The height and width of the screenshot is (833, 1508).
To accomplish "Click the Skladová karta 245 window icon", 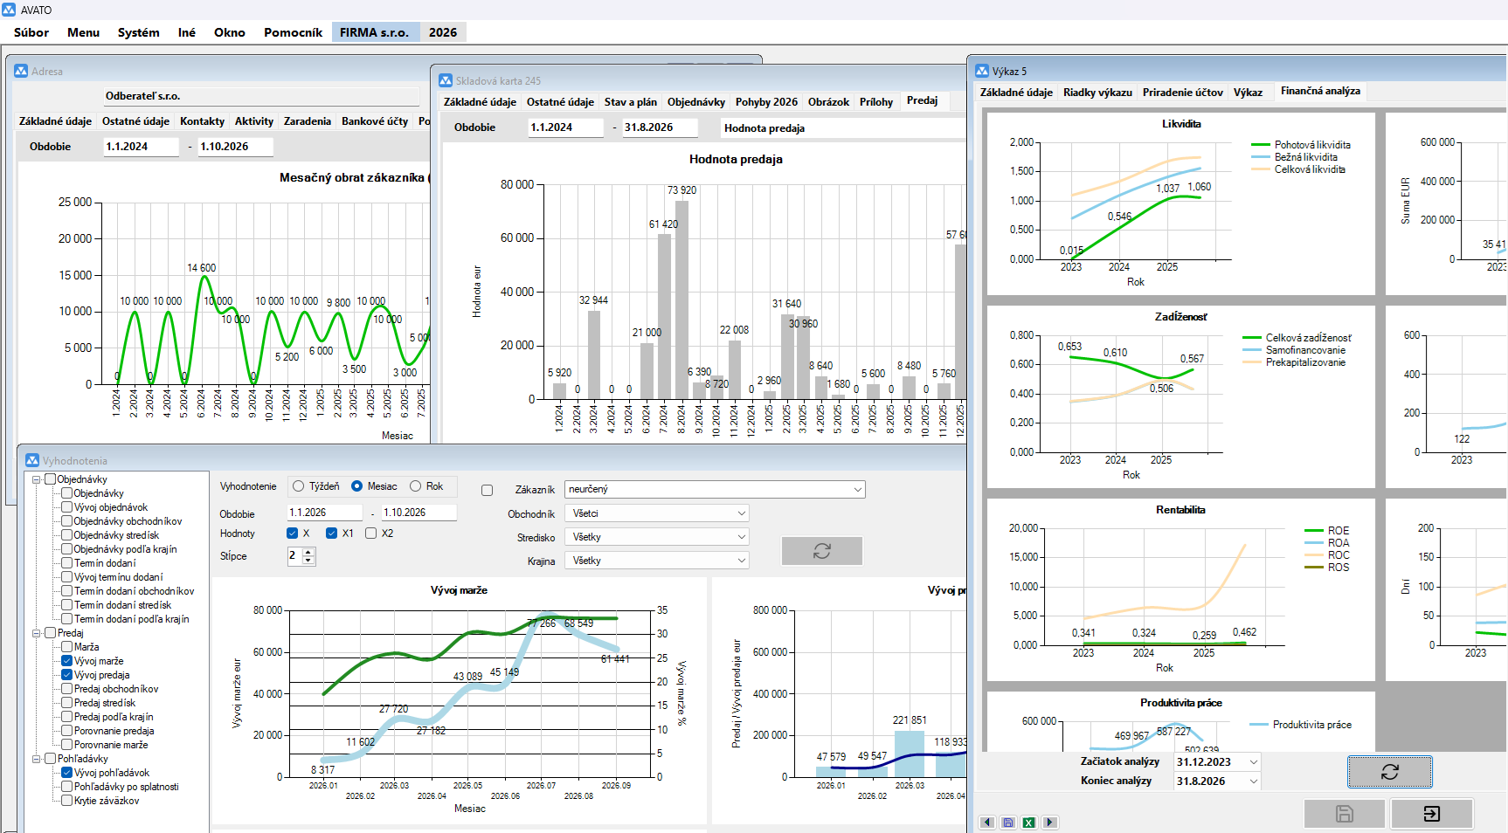I will 445,80.
